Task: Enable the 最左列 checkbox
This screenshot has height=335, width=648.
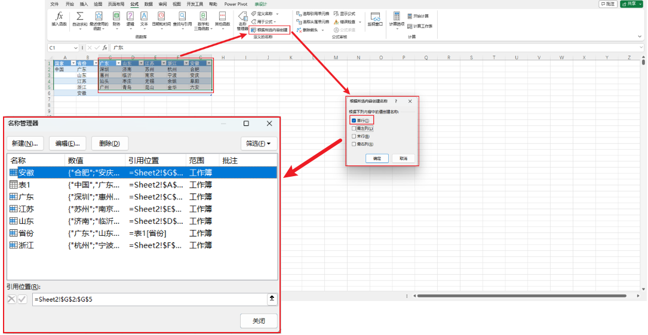Action: pos(354,128)
